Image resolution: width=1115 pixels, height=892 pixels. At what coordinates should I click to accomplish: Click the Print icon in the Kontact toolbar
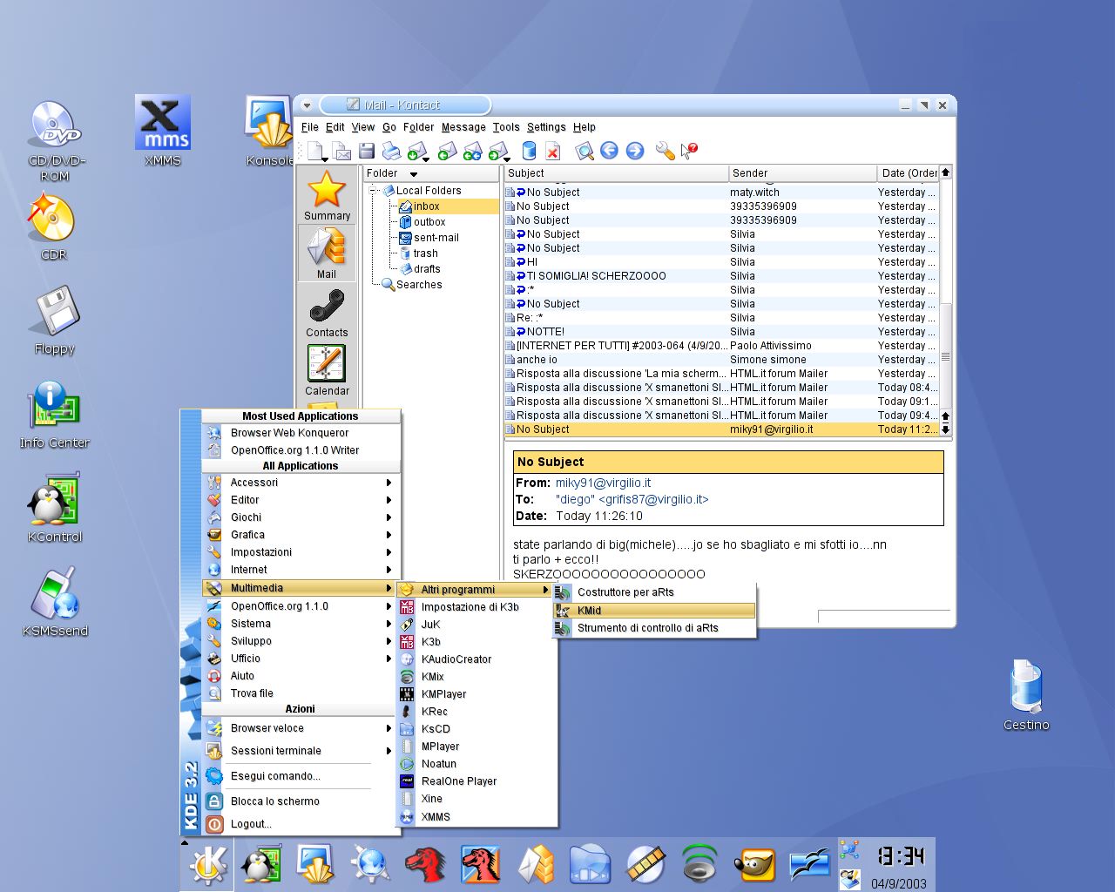coord(392,151)
